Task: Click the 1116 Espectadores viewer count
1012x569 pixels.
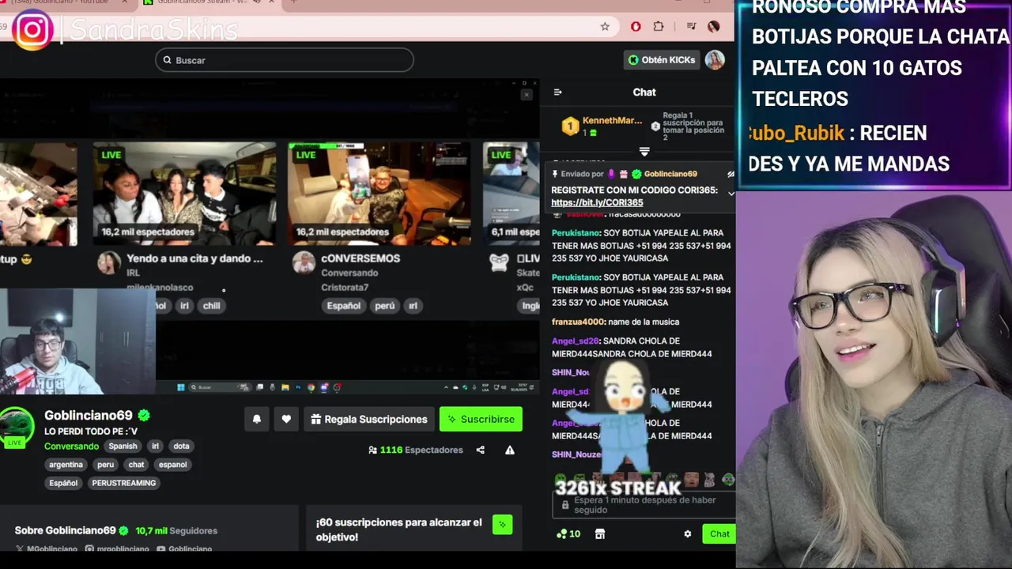Action: click(415, 450)
